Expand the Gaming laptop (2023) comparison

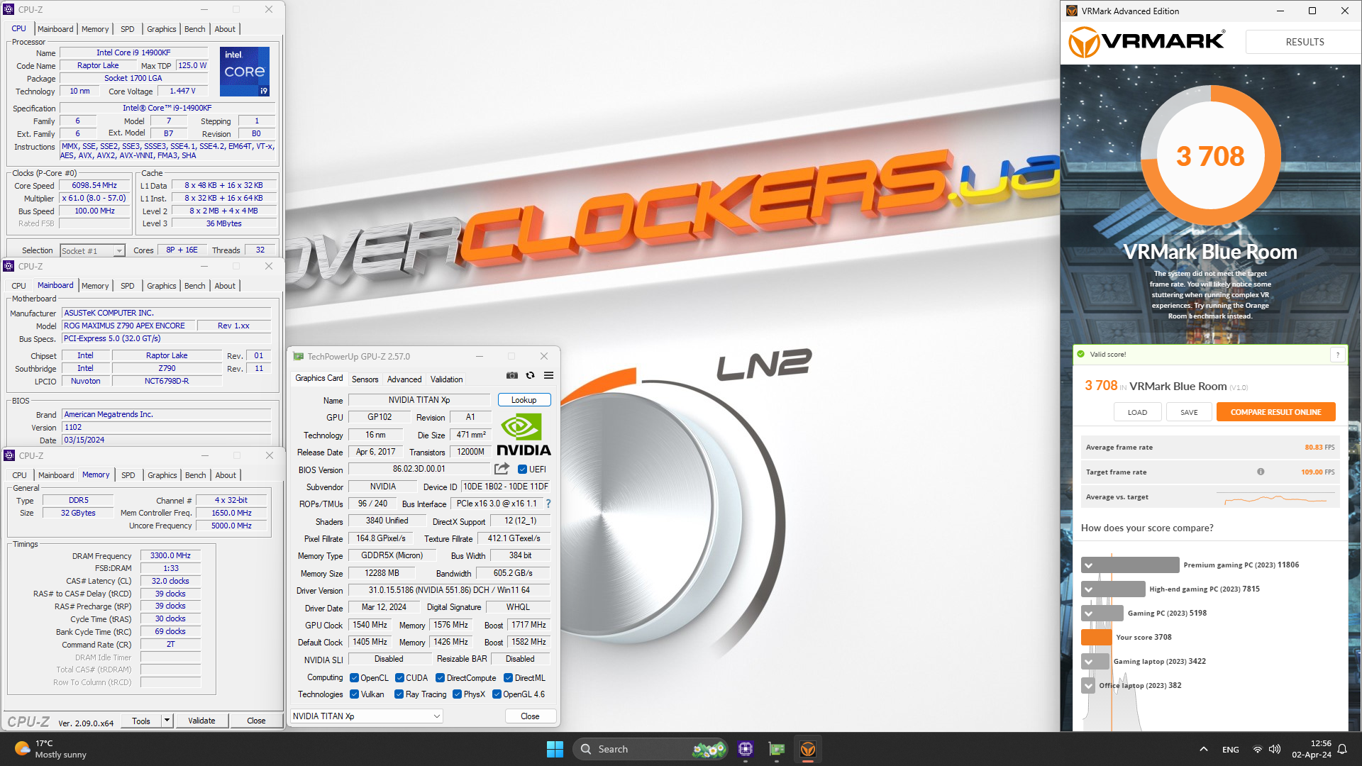[x=1088, y=662]
